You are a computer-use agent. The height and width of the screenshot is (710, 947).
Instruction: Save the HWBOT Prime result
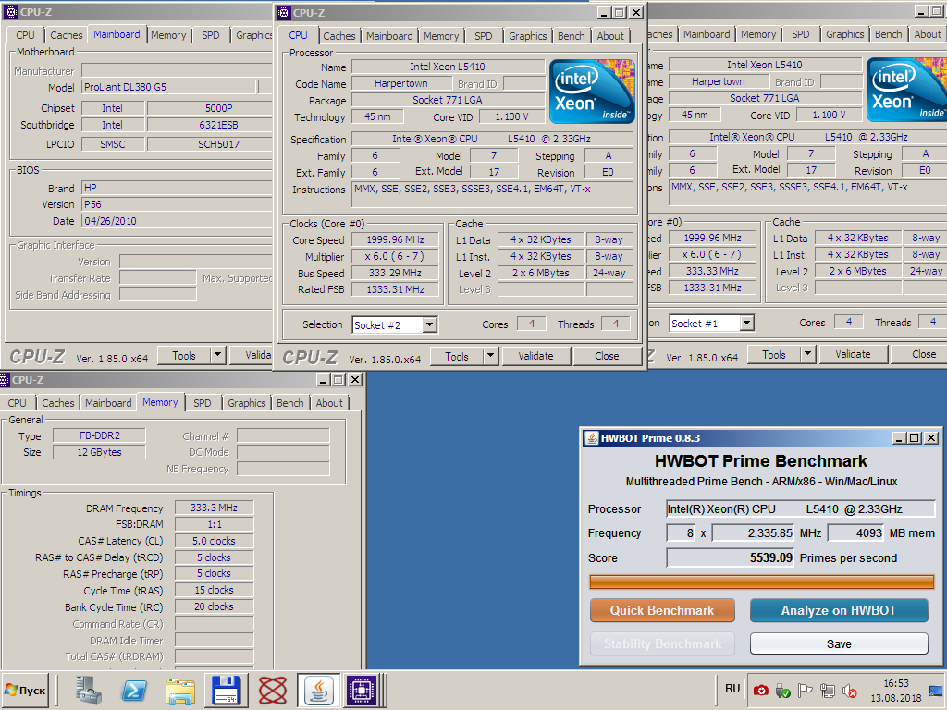[838, 643]
